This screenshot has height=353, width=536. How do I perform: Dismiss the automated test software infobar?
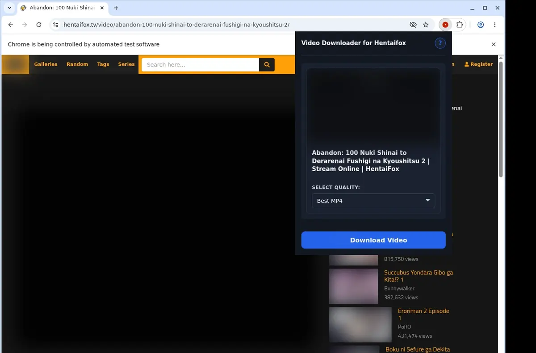click(x=494, y=44)
